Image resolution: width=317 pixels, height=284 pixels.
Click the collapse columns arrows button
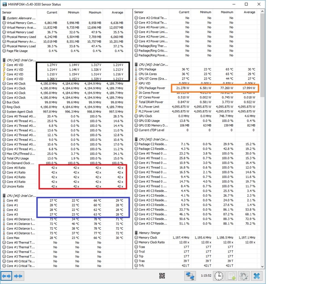pyautogui.click(x=18, y=276)
